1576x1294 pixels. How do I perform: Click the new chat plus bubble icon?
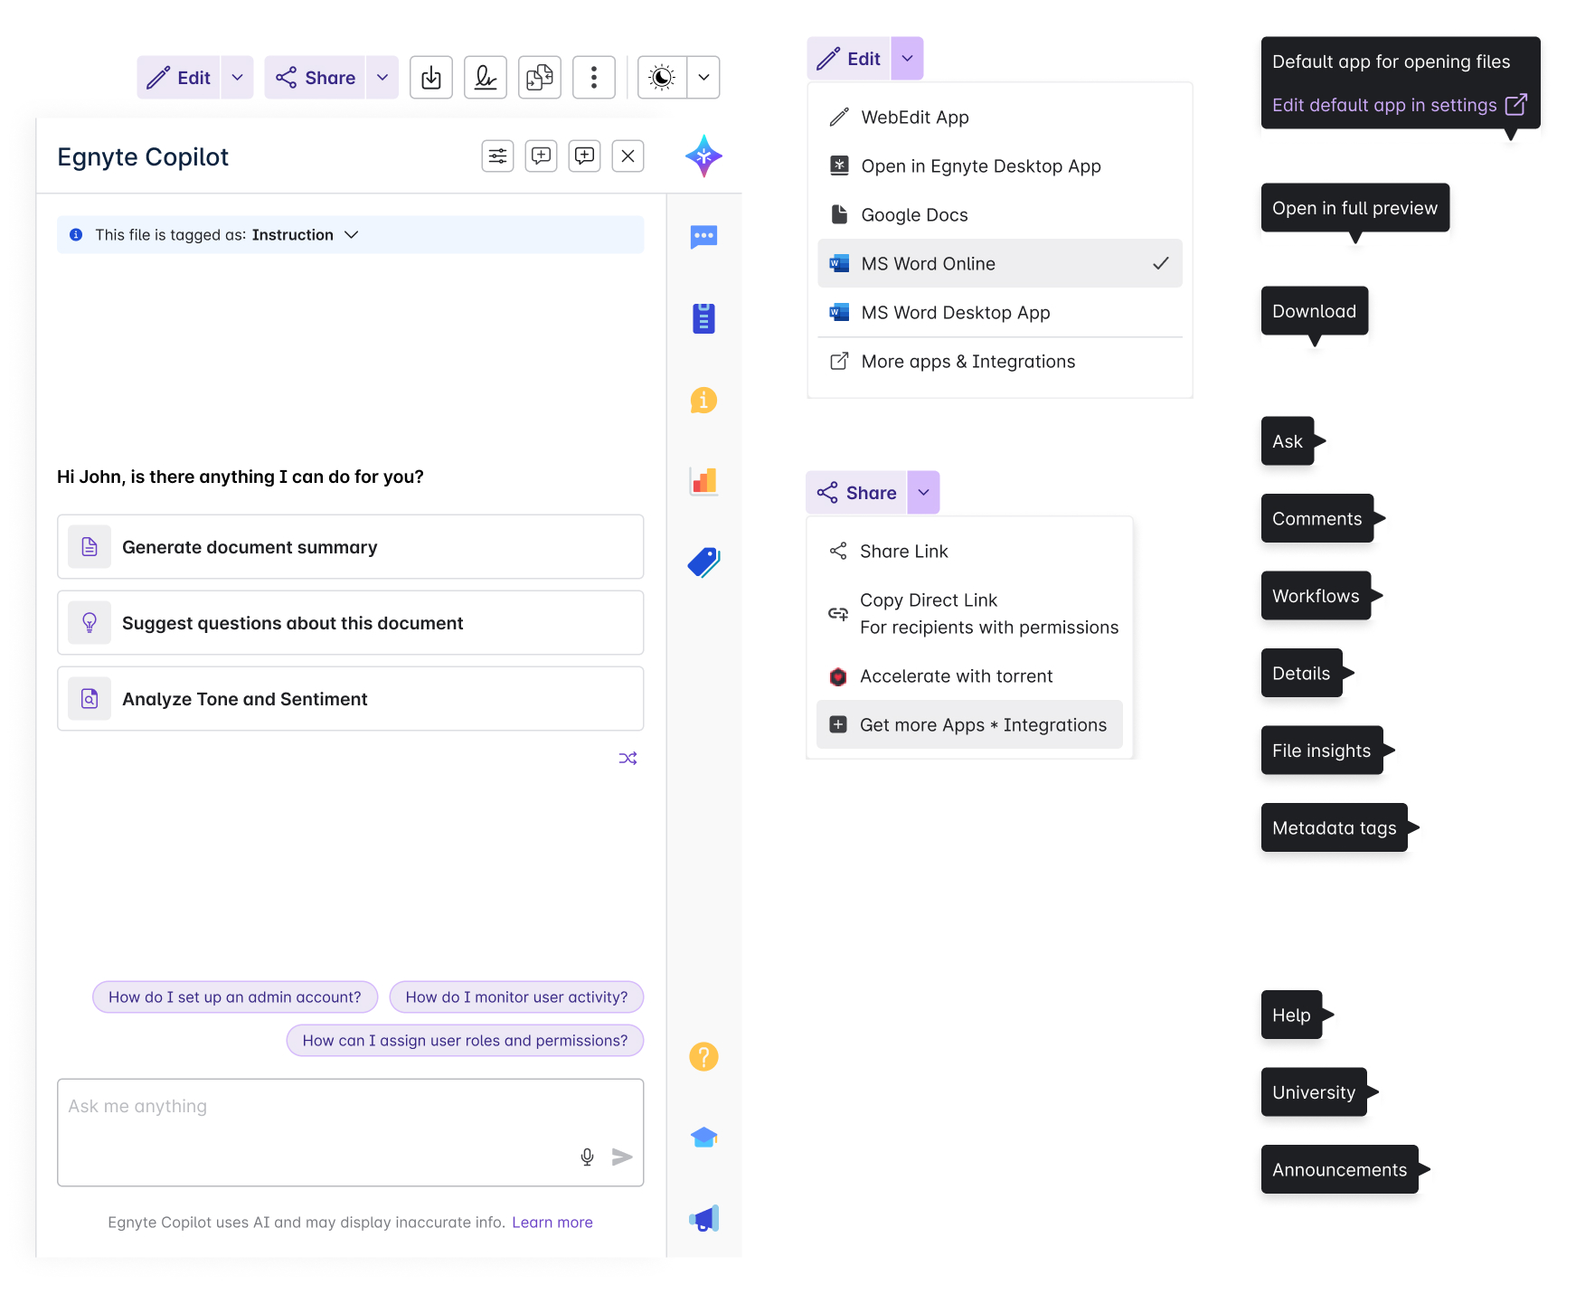(542, 156)
